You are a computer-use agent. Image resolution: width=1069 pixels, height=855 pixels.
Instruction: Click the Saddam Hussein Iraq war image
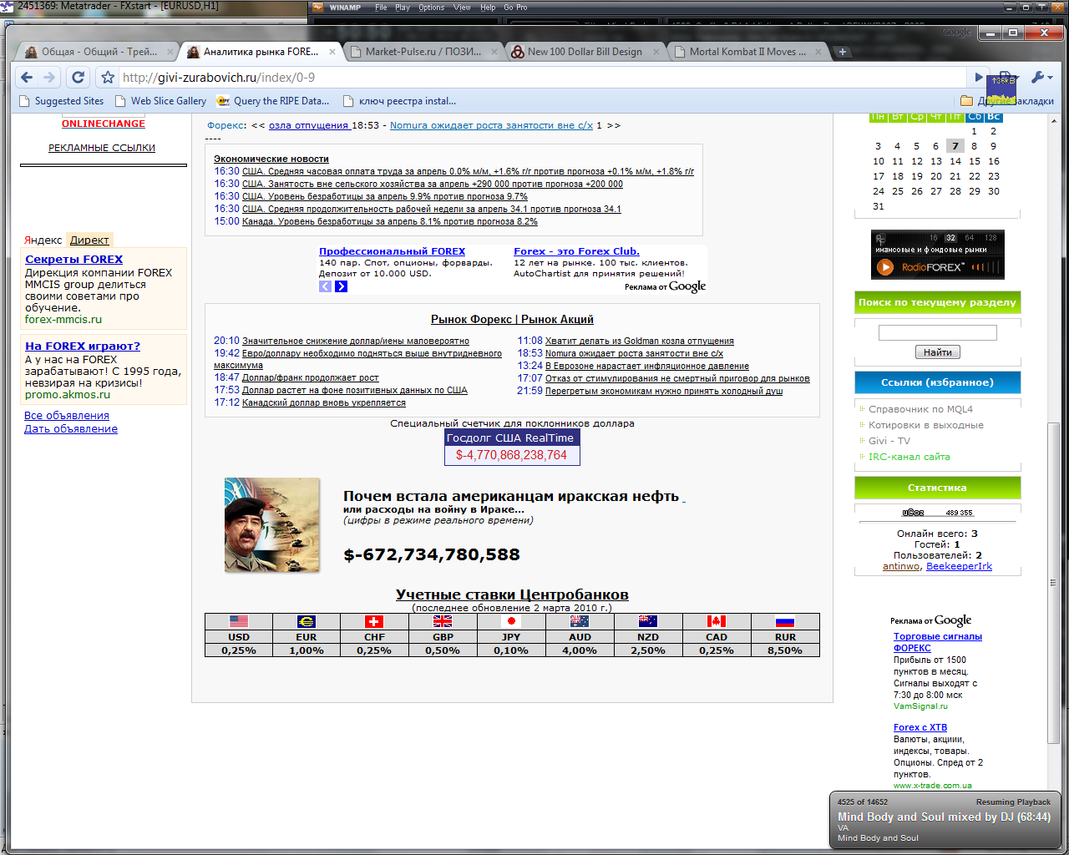coord(271,524)
